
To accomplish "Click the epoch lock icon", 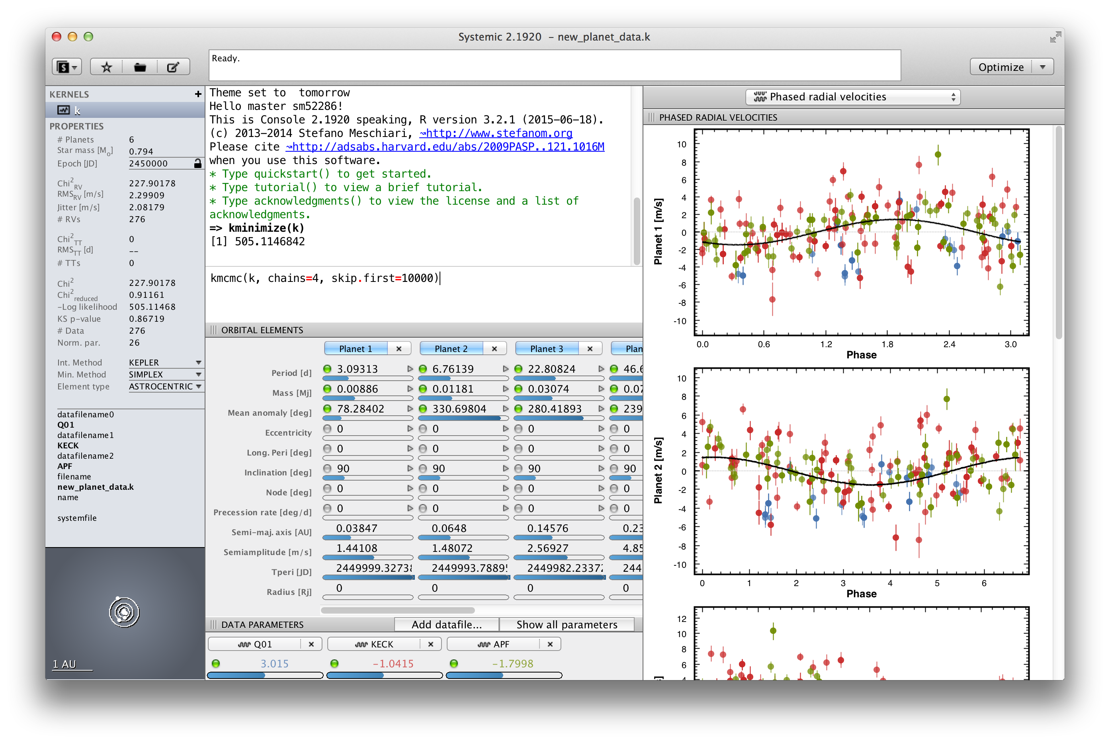I will 197,164.
